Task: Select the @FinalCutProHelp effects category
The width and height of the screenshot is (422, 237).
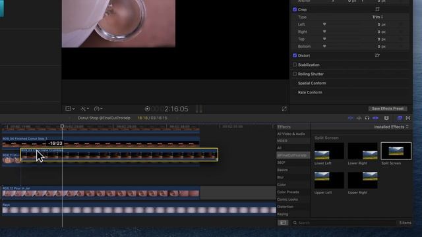Action: (x=293, y=155)
